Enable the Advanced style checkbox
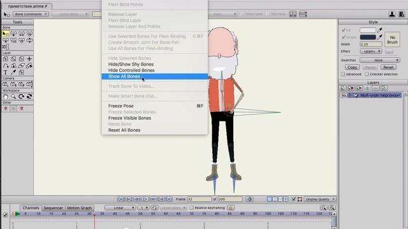408x229 pixels. (343, 74)
